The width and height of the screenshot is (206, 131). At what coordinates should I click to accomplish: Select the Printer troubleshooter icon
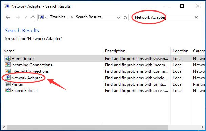pyautogui.click(x=8, y=84)
